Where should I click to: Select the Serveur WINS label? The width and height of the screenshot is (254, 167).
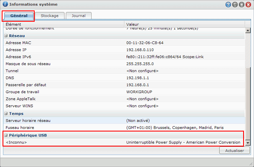(19, 106)
